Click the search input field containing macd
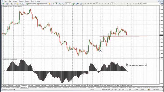 [151, 4]
